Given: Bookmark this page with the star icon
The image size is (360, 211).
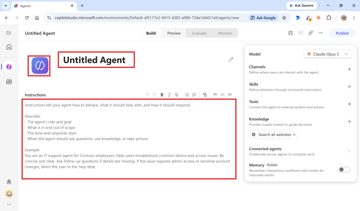Looking at the screenshot, I should pyautogui.click(x=284, y=18).
